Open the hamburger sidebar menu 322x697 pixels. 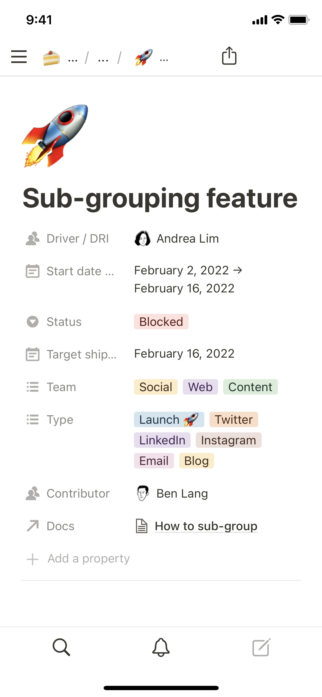(x=19, y=56)
